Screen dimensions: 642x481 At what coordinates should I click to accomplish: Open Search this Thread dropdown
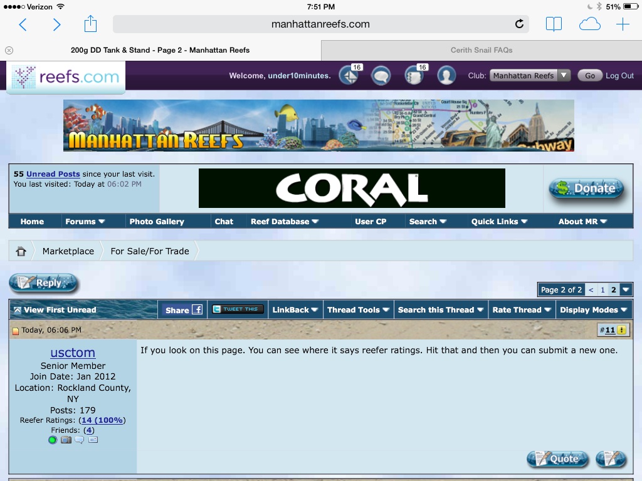[441, 309]
